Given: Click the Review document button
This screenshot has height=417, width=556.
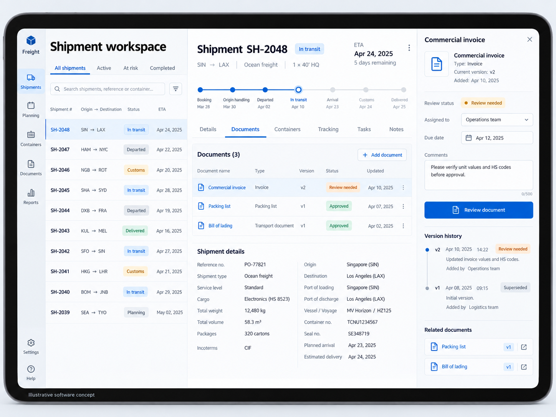Looking at the screenshot, I should point(478,210).
